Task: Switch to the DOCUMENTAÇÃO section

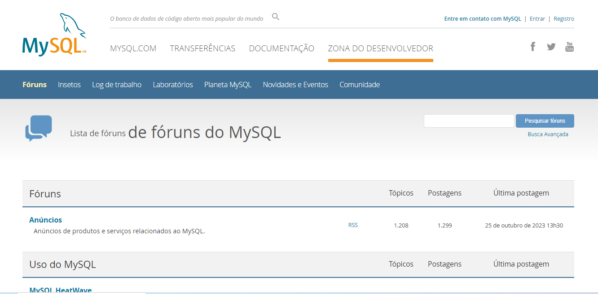Action: (281, 48)
